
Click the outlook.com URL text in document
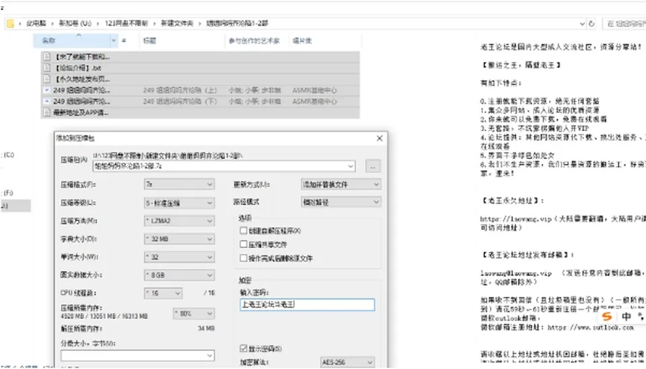(x=590, y=327)
